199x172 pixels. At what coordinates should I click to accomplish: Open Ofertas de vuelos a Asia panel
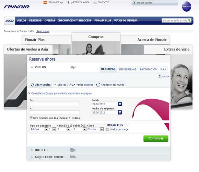pyautogui.click(x=28, y=49)
